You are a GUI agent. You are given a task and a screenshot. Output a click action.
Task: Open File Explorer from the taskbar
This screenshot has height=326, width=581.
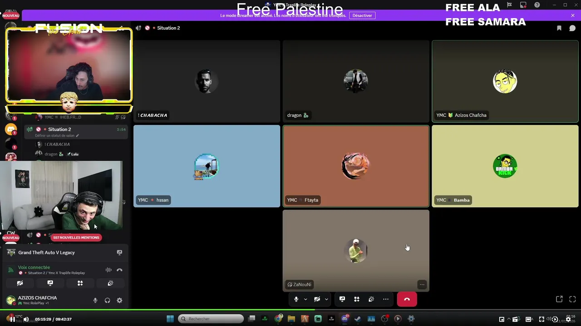[291, 319]
